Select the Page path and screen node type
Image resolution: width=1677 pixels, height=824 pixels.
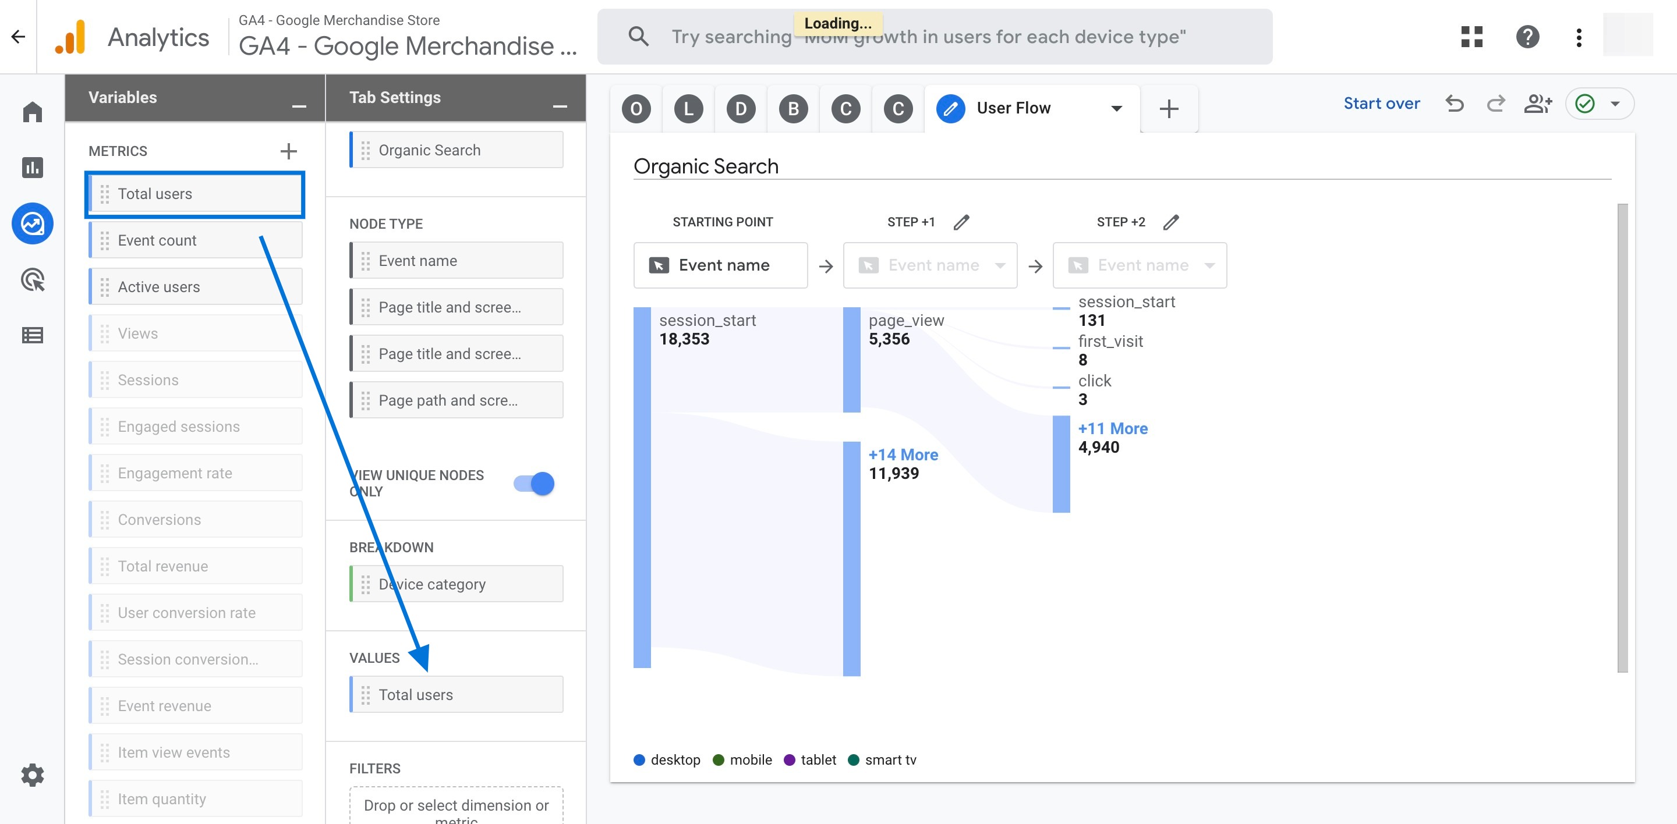pyautogui.click(x=457, y=400)
